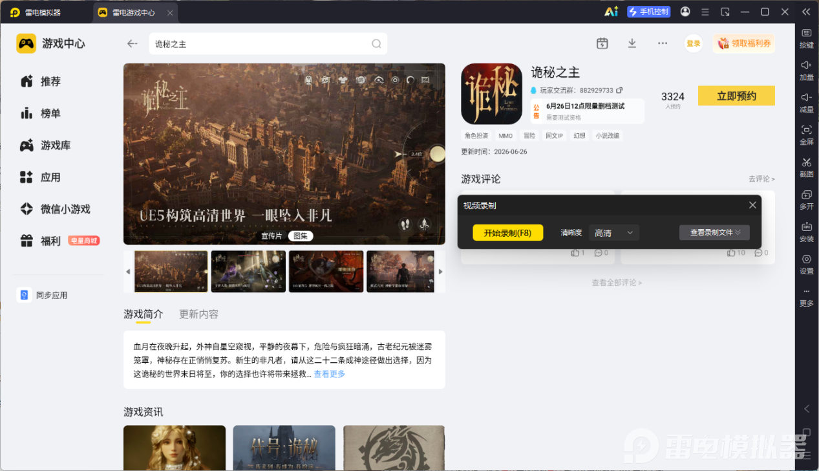Screen dimensions: 819x471
Task: Expand description with 查看更多 link
Action: (330, 374)
